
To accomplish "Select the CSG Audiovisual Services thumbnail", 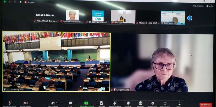I will [98, 16].
